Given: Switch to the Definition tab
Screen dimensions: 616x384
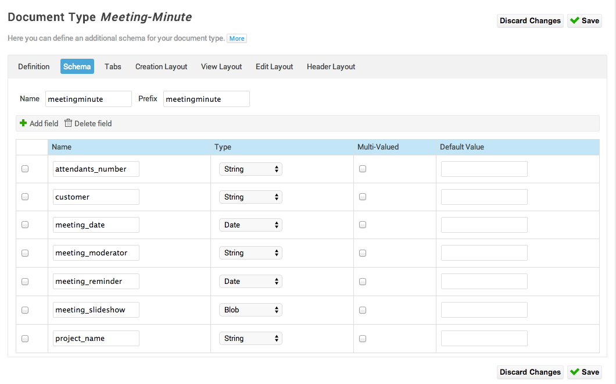Looking at the screenshot, I should tap(34, 66).
